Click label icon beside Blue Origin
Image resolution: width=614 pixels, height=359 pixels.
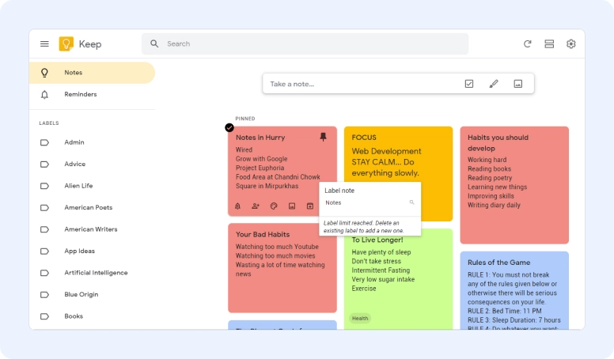click(x=44, y=294)
